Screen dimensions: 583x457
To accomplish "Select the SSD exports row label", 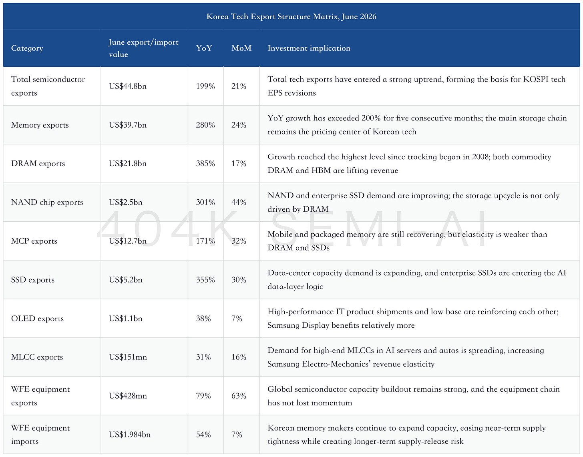I will (x=33, y=280).
